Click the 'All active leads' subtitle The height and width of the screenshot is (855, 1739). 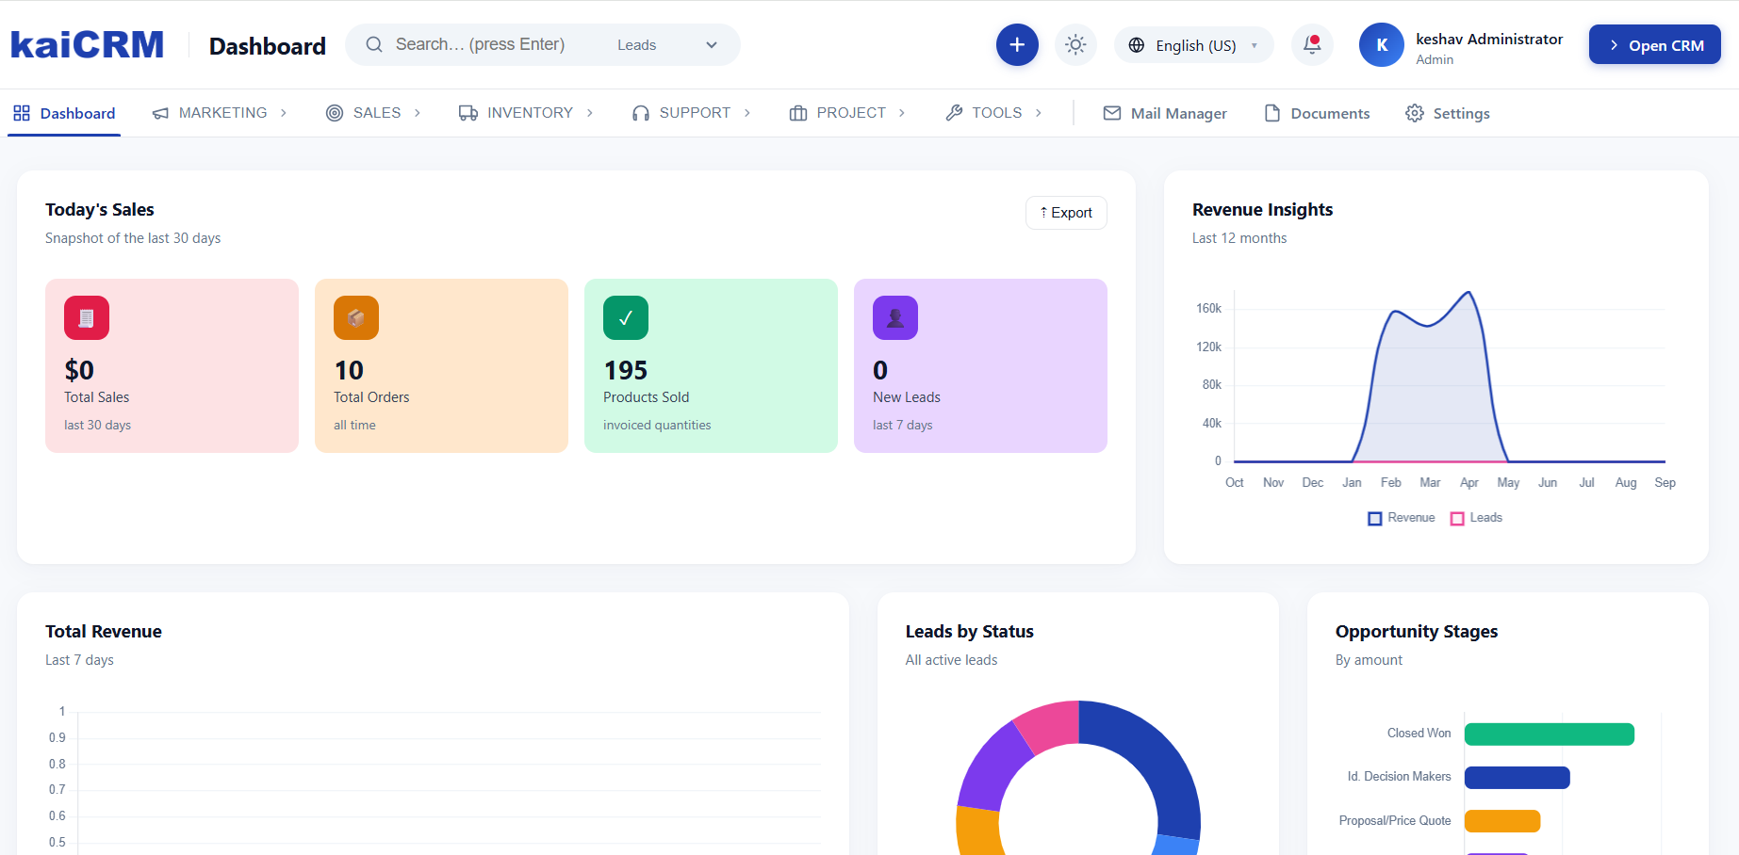(951, 660)
